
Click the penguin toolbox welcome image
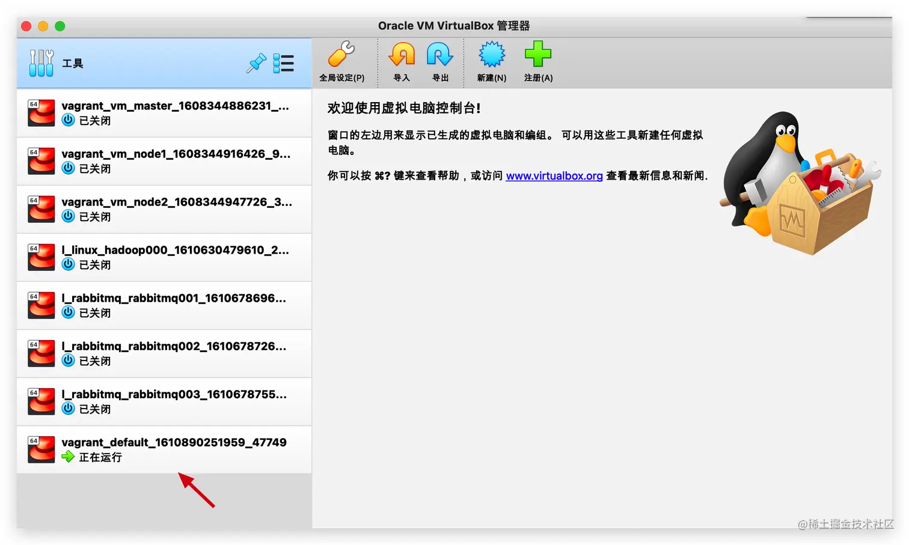pyautogui.click(x=800, y=183)
